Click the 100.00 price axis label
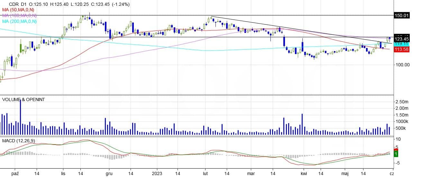The width and height of the screenshot is (421, 178). pyautogui.click(x=402, y=65)
